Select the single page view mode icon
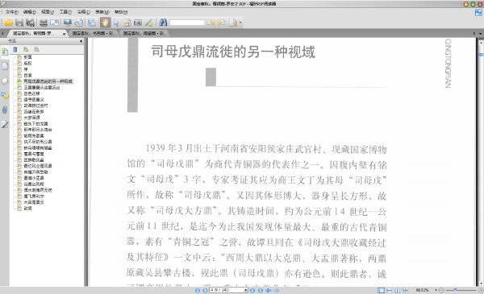 coord(382,290)
